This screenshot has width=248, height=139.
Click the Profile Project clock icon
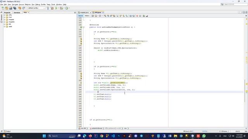click(x=67, y=8)
